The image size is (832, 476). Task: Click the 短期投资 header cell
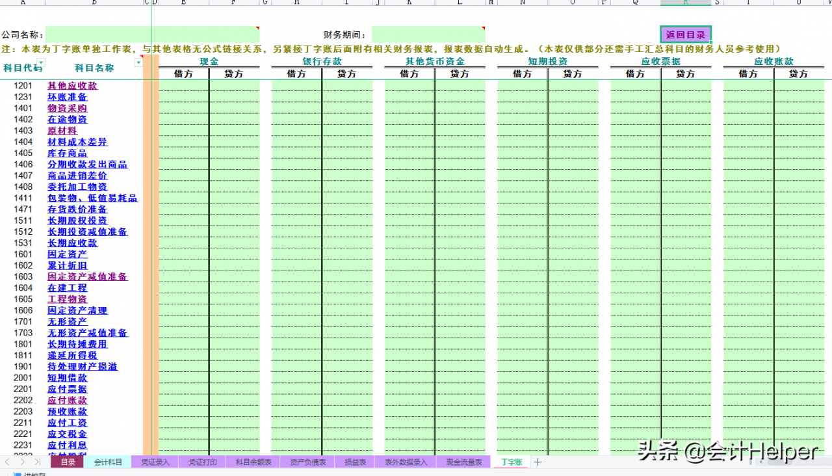548,62
